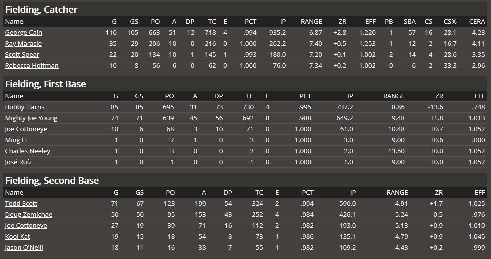Select Rebecca Hoffman in catcher table

[x=31, y=66]
